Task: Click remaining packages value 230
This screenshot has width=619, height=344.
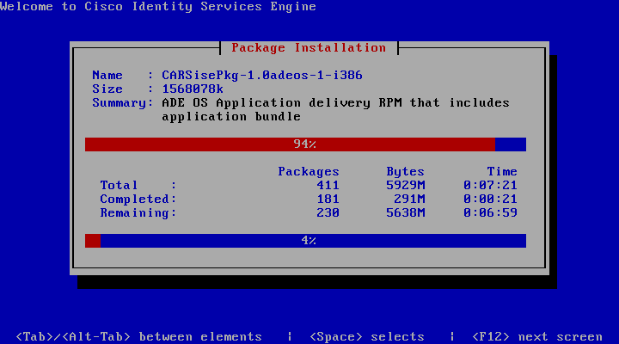Action: (328, 213)
